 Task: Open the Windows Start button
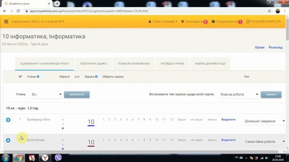tap(5, 158)
